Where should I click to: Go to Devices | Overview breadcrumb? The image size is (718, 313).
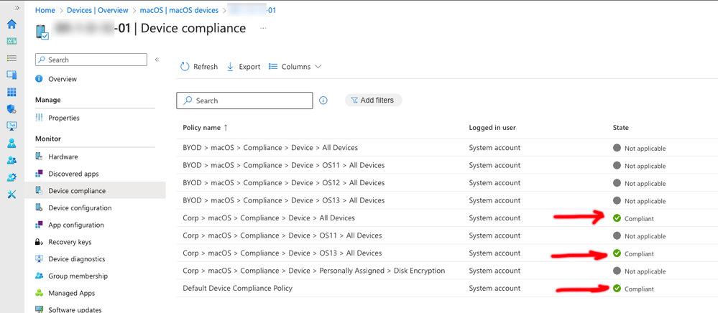pyautogui.click(x=97, y=11)
